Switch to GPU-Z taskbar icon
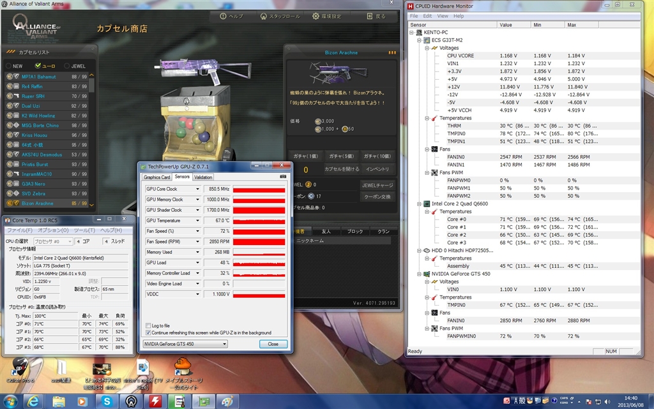Image resolution: width=654 pixels, height=409 pixels. coord(204,401)
